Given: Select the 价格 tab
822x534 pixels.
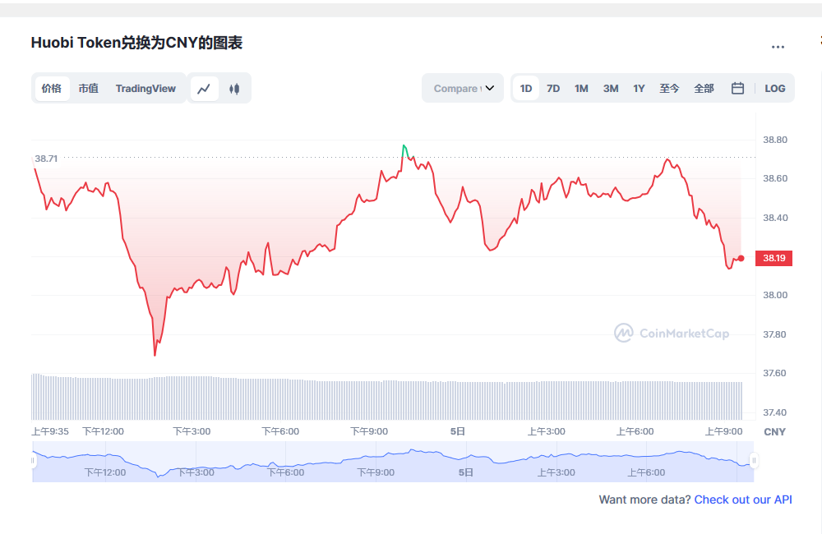Looking at the screenshot, I should click(51, 89).
